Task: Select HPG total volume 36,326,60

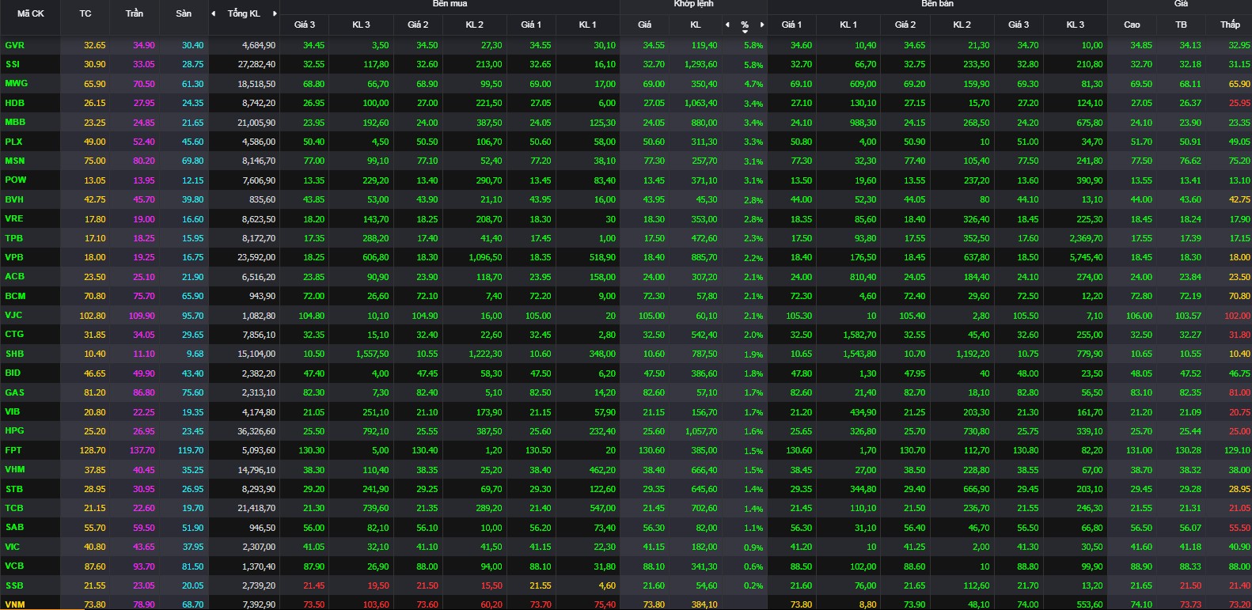Action: coord(256,431)
